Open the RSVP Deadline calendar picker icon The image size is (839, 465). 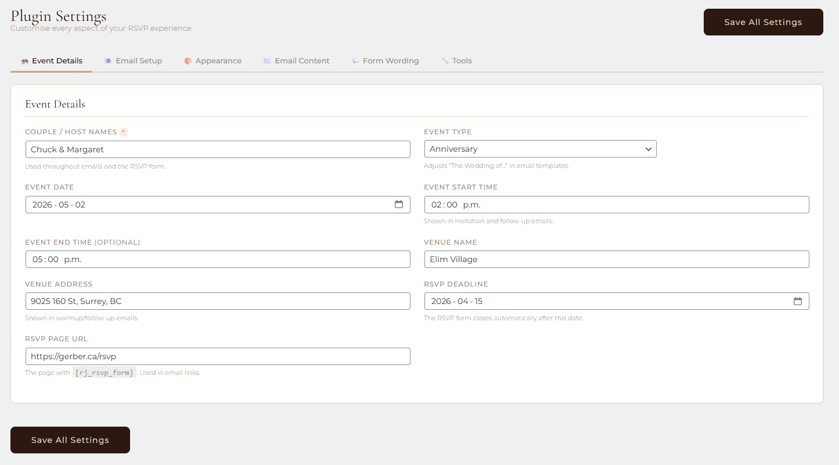[798, 301]
